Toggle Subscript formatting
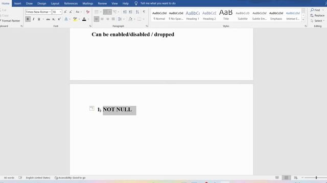Image resolution: width=327 pixels, height=183 pixels. point(54,19)
